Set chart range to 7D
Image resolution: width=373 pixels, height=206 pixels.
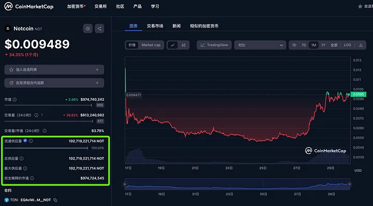tap(304, 45)
